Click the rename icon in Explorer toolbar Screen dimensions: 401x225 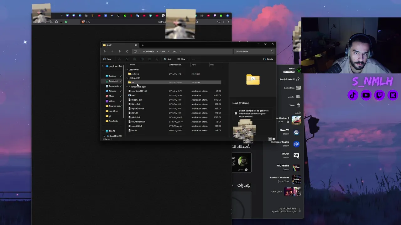coord(142,59)
